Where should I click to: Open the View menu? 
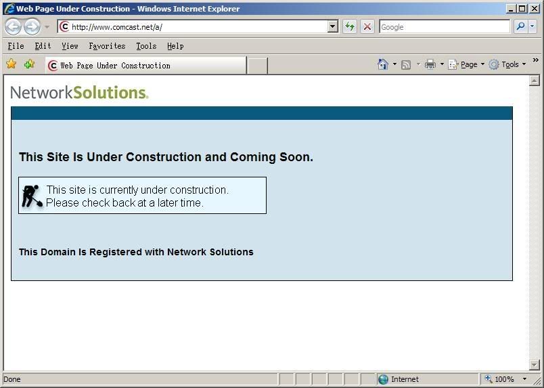70,46
